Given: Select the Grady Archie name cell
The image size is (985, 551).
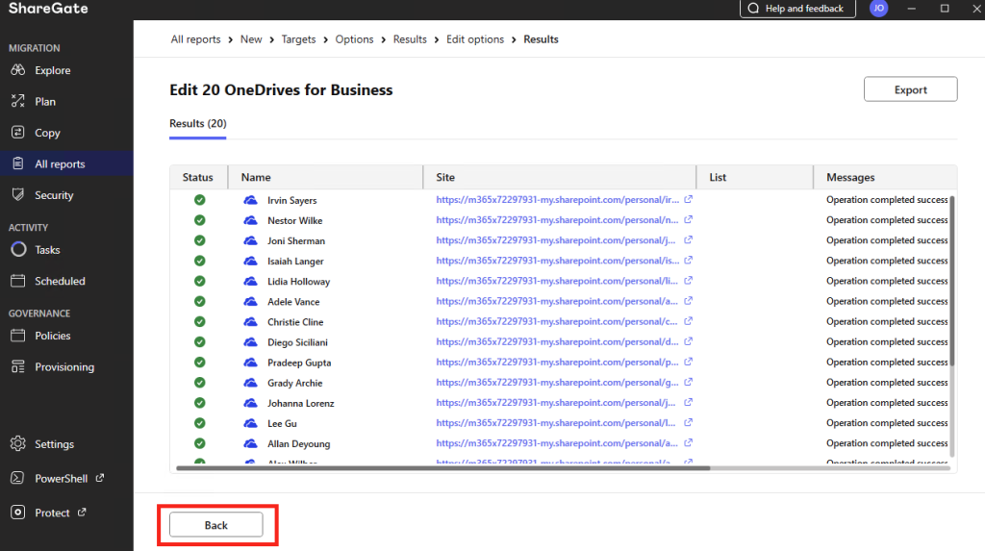Looking at the screenshot, I should (294, 383).
